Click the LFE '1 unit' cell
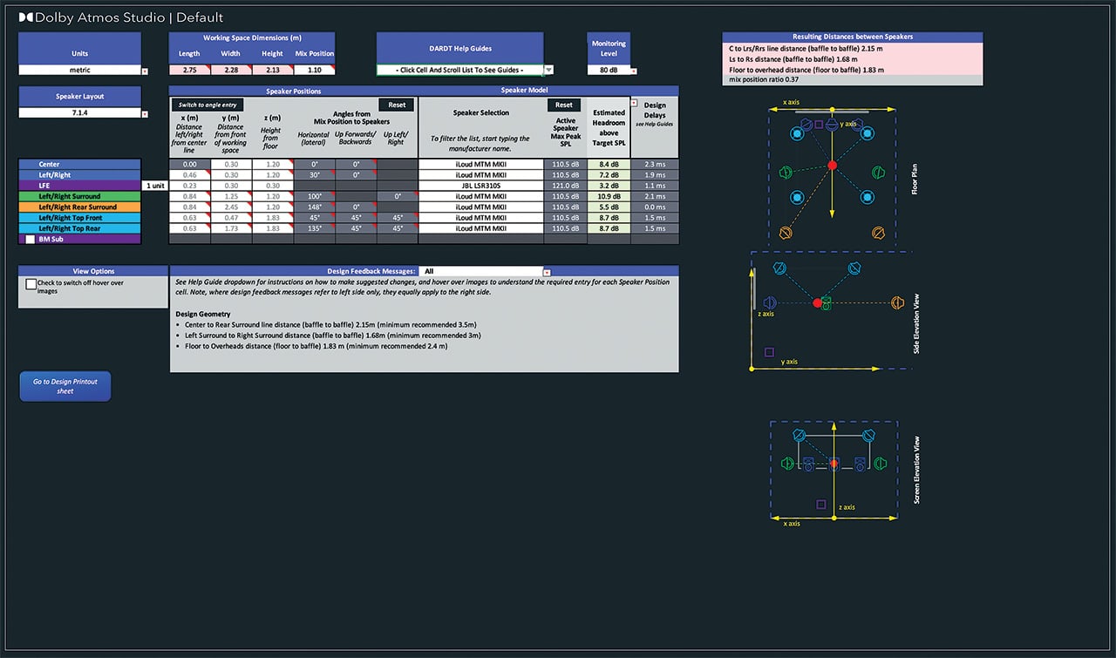Screen dimensions: 1116x658 [x=154, y=186]
